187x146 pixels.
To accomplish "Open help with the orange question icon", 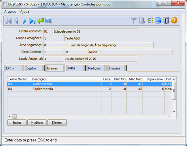I will click(174, 20).
